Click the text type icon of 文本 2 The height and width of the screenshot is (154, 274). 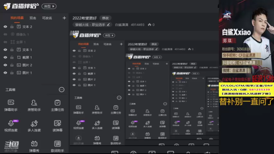pos(19,27)
